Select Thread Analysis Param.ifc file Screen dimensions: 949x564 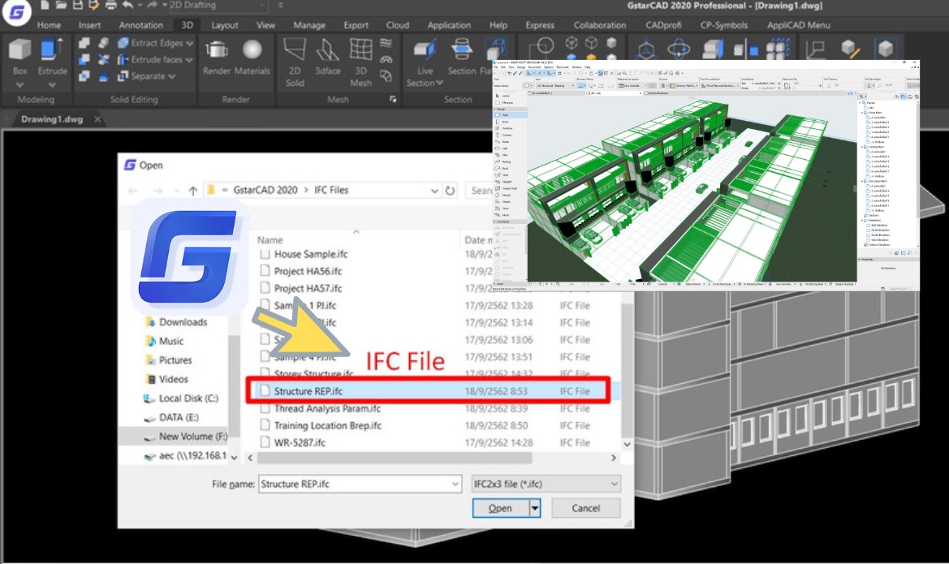[327, 408]
